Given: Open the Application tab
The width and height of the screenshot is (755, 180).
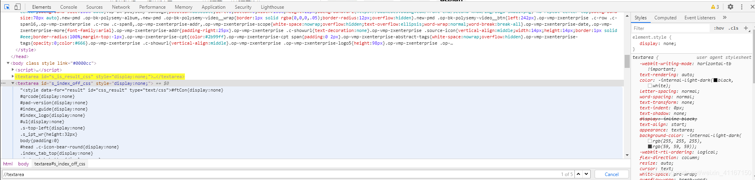Looking at the screenshot, I should point(214,7).
